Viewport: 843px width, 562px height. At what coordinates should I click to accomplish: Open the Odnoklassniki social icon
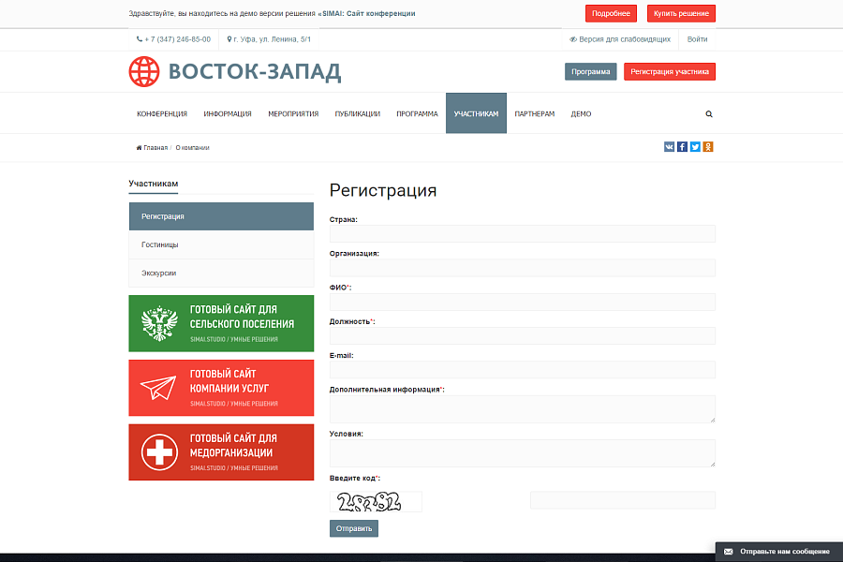[x=708, y=146]
